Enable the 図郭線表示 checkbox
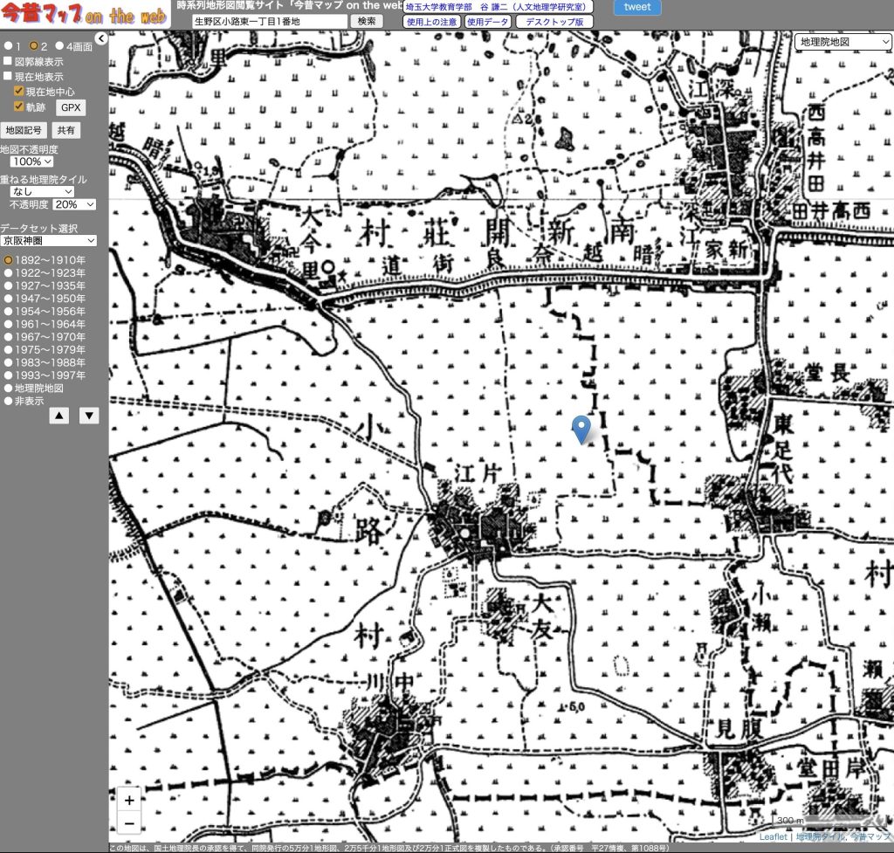 pos(8,62)
